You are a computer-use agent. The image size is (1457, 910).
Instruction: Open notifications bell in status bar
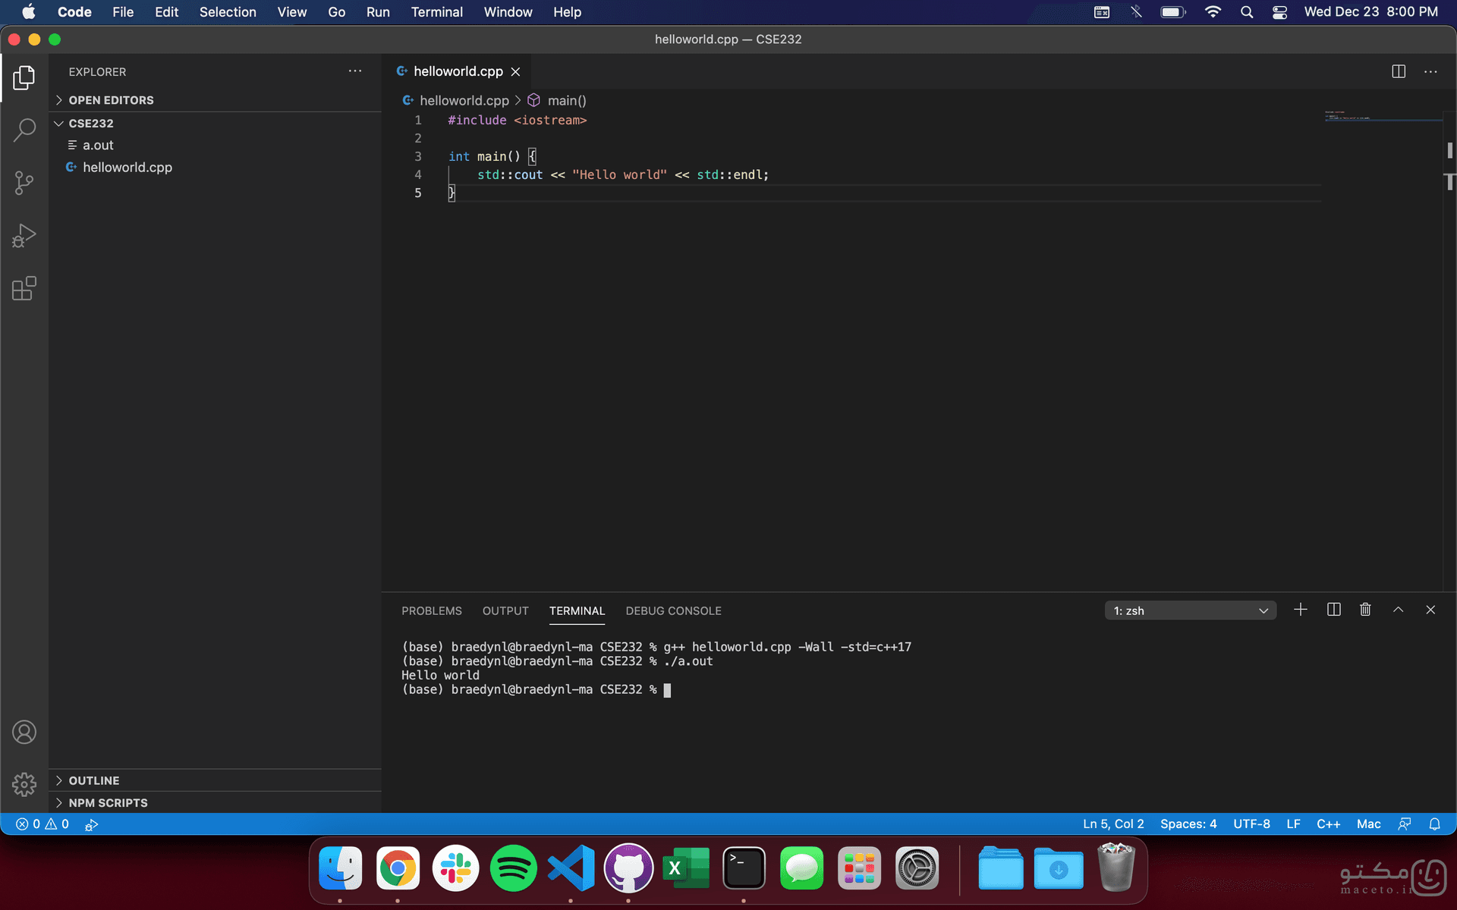click(1434, 824)
